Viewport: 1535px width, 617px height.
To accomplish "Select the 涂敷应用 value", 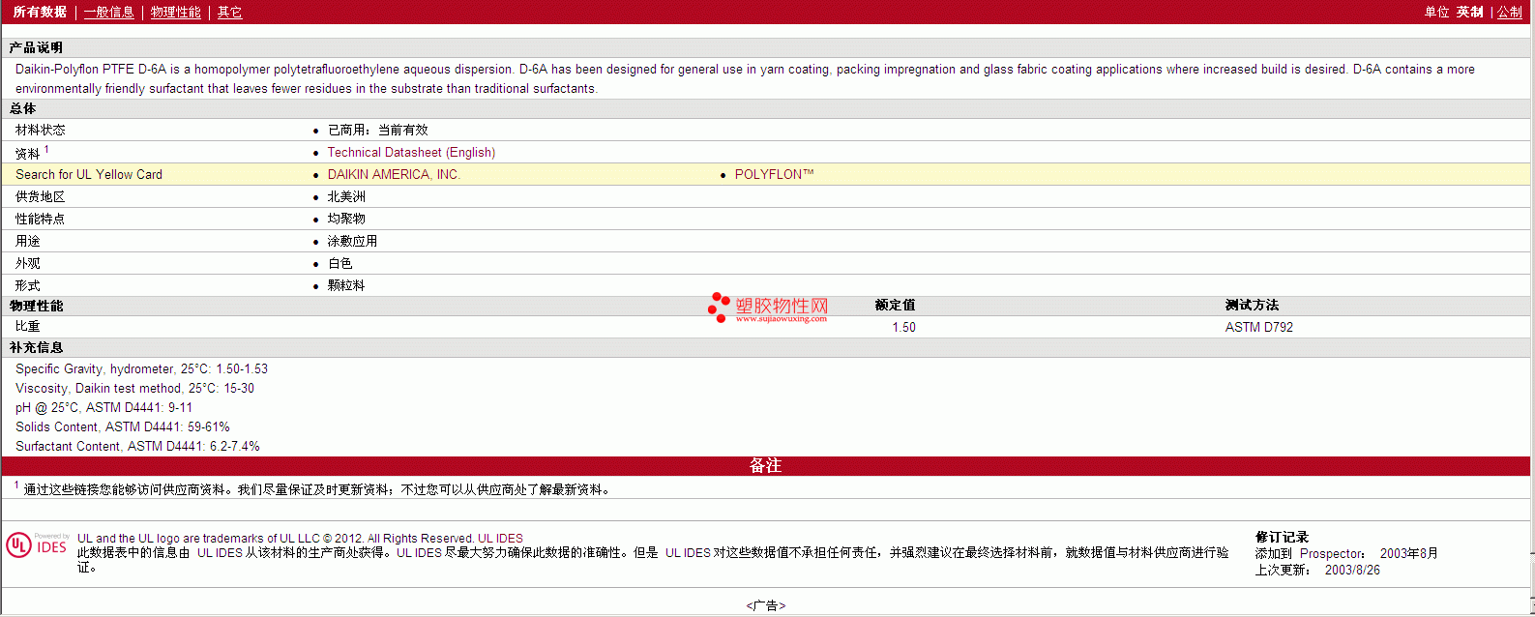I will pos(352,242).
